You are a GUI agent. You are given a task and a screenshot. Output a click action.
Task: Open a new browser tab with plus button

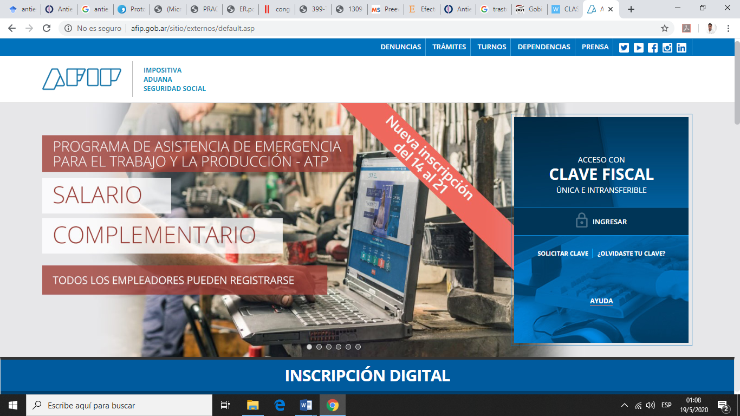tap(631, 9)
